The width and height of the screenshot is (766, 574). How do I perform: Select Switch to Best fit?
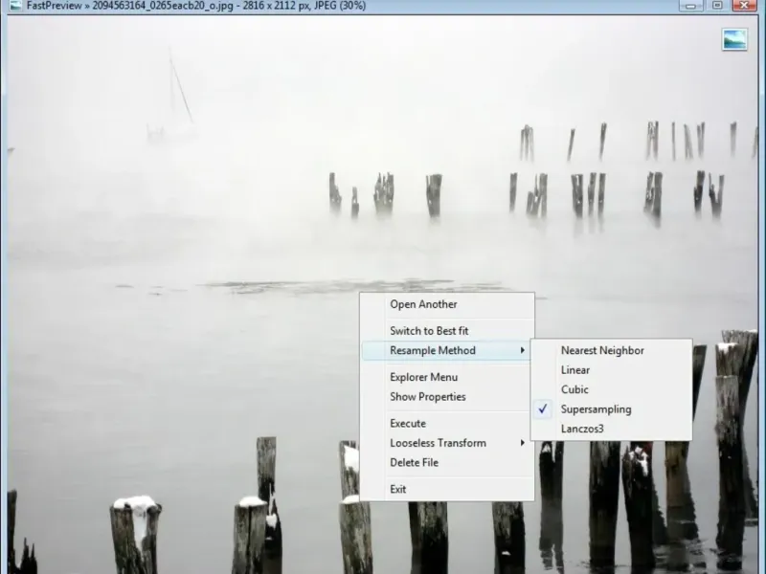click(447, 331)
